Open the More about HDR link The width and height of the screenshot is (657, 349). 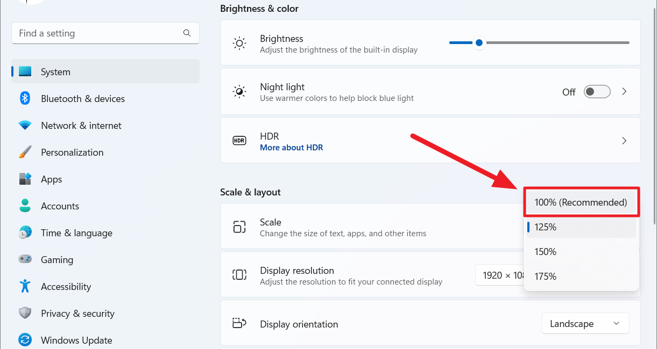(292, 147)
